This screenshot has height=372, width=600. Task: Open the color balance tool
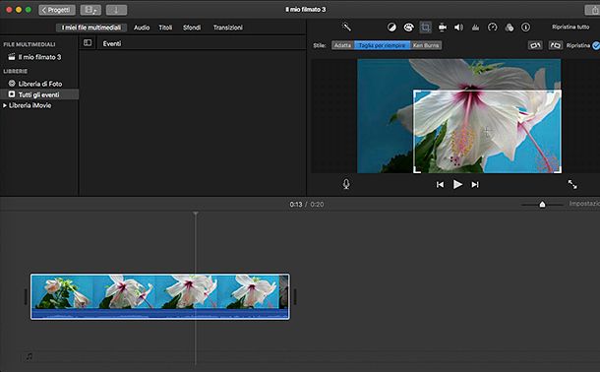[391, 28]
